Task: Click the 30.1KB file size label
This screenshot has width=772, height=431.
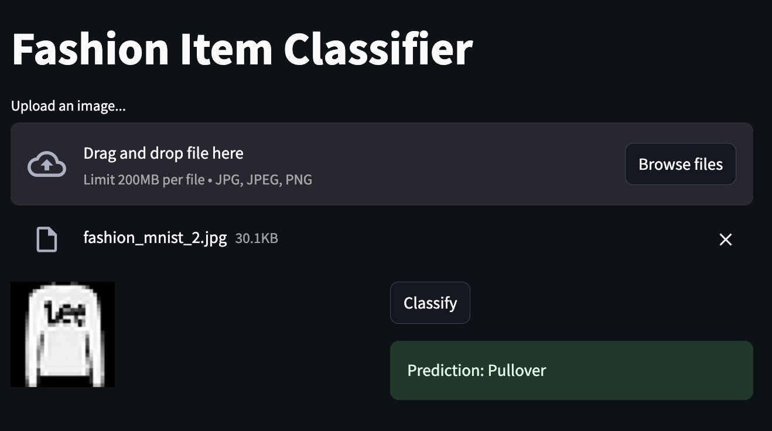Action: 257,238
